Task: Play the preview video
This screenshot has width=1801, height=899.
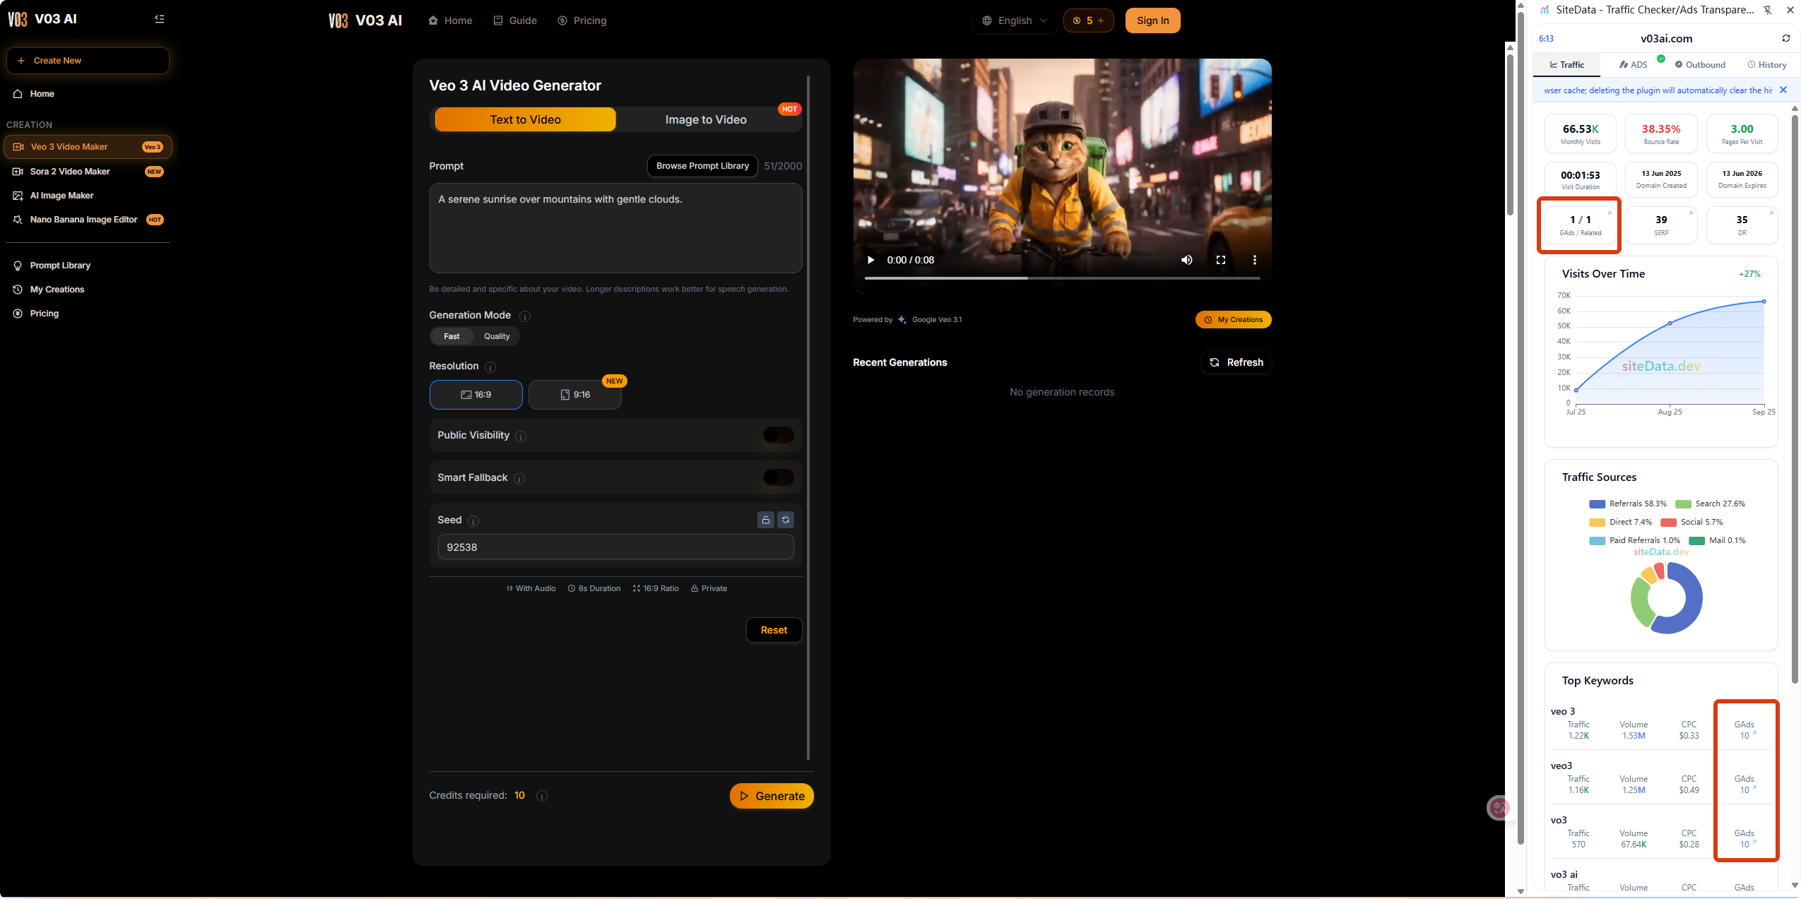Action: tap(870, 260)
